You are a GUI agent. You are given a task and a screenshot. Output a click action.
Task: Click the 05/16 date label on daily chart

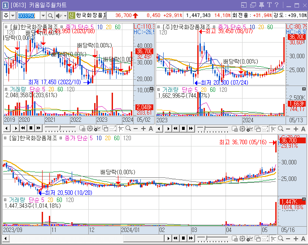pyautogui.click(x=288, y=230)
